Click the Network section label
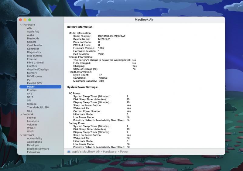 pyautogui.click(x=28, y=114)
